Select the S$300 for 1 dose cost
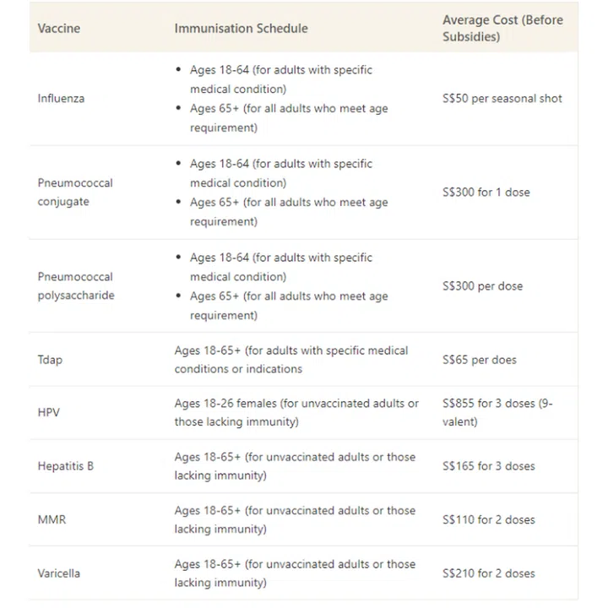This screenshot has width=608, height=608. coord(486,192)
